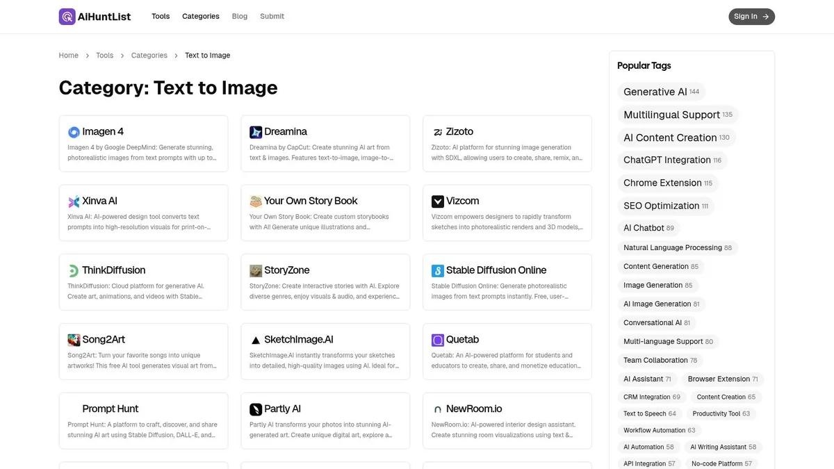Select the Multi-language Support tag
The height and width of the screenshot is (469, 834).
pyautogui.click(x=668, y=341)
